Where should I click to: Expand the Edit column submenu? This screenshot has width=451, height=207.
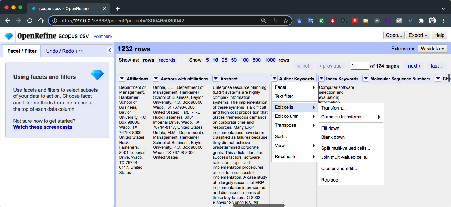point(295,116)
